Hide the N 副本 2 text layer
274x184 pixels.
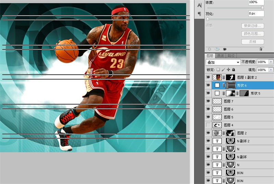[x=208, y=141]
